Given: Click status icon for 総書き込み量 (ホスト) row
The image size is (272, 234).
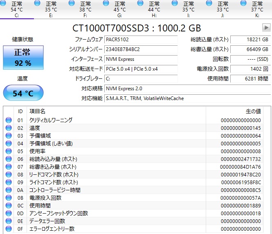Looking at the screenshot, I should (x=9, y=167).
